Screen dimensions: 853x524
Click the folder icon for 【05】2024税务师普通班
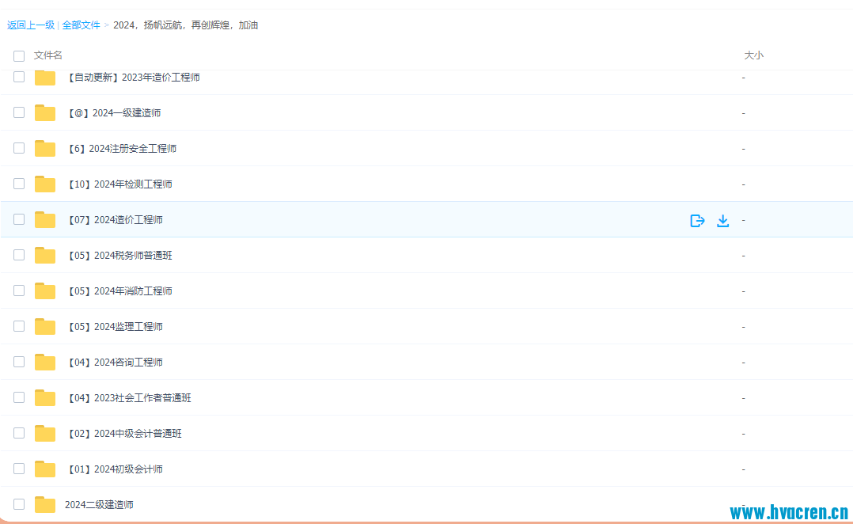pos(45,256)
